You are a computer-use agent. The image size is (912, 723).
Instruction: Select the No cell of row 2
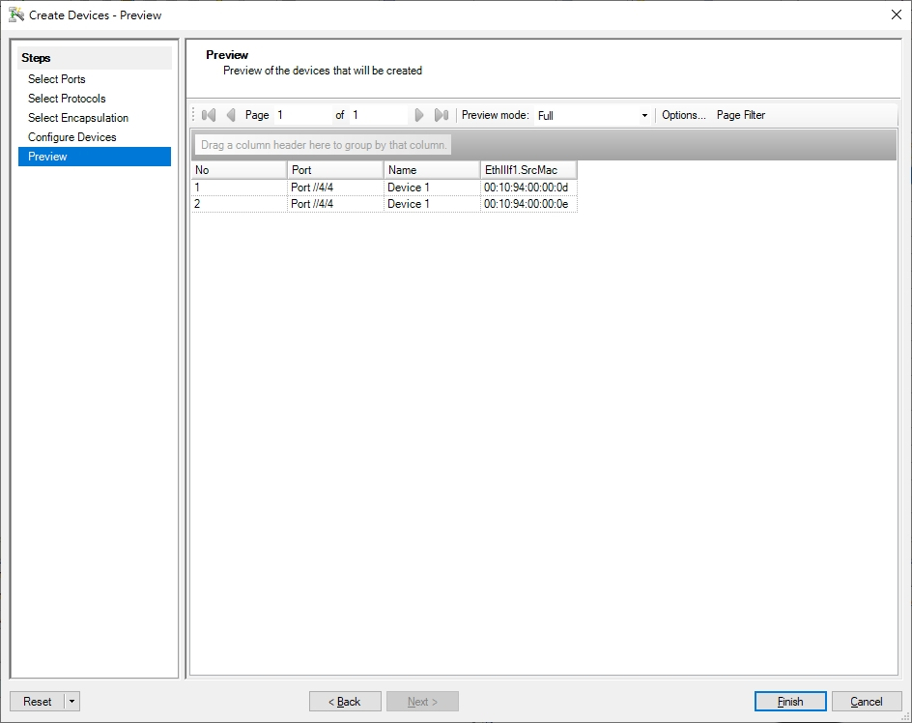click(x=239, y=204)
